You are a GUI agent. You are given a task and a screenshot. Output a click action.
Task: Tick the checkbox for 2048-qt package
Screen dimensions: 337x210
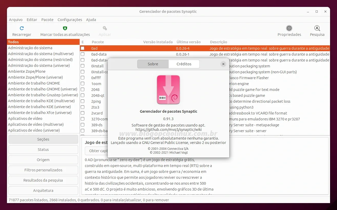coord(83,95)
